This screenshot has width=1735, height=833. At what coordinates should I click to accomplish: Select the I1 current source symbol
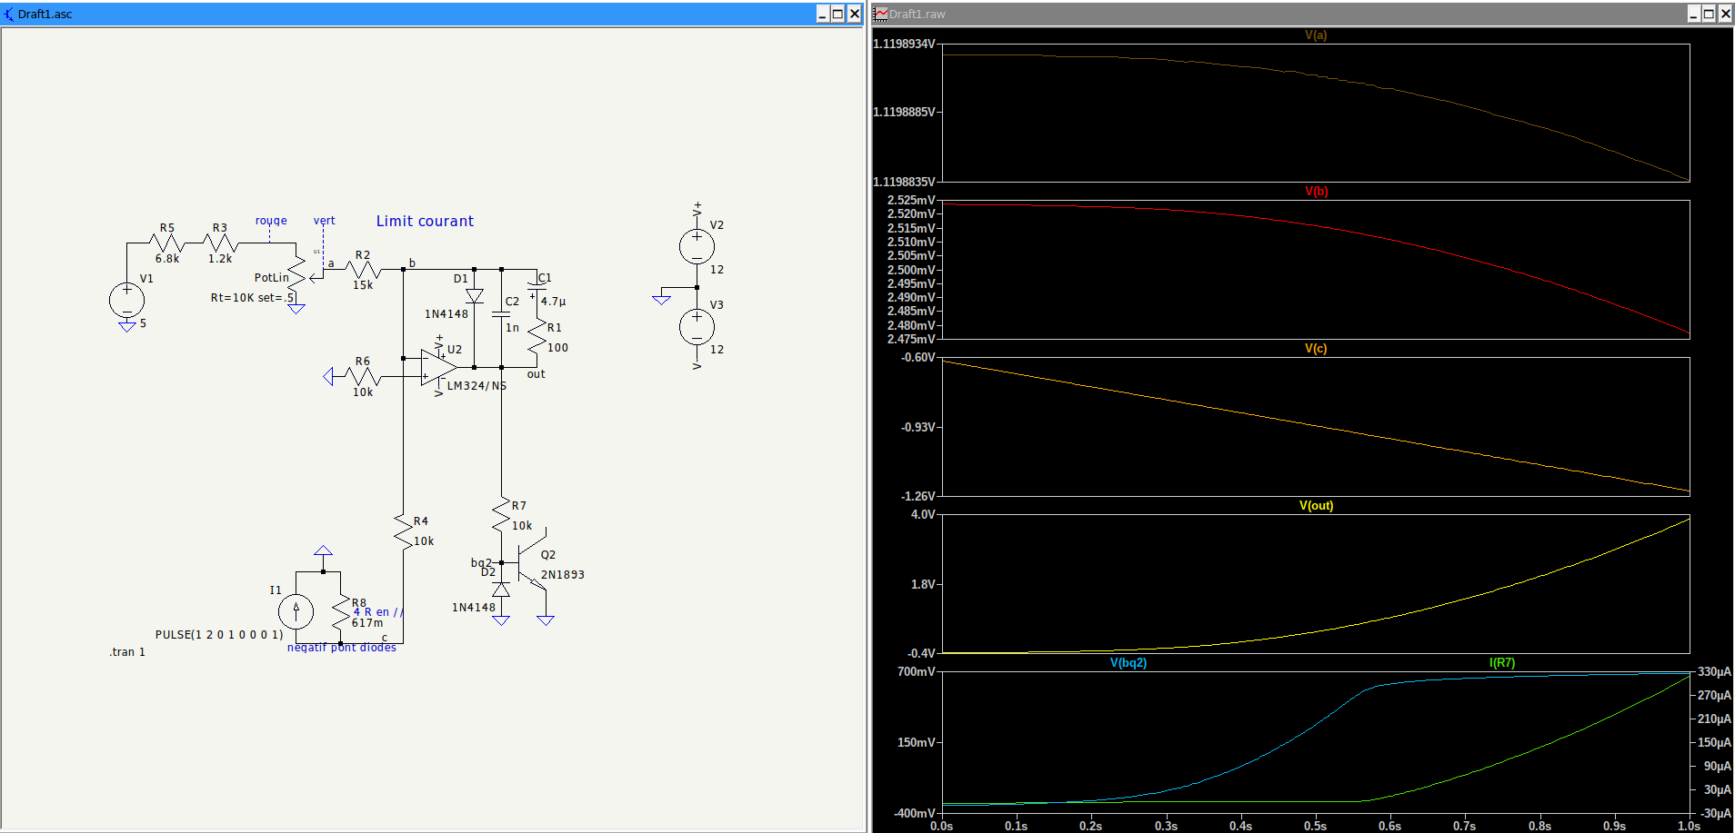coord(296,611)
